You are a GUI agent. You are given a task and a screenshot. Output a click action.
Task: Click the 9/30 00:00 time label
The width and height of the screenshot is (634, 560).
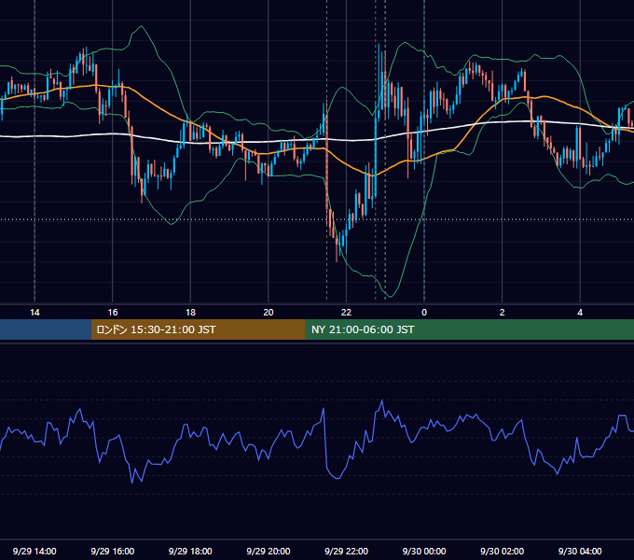coord(424,551)
